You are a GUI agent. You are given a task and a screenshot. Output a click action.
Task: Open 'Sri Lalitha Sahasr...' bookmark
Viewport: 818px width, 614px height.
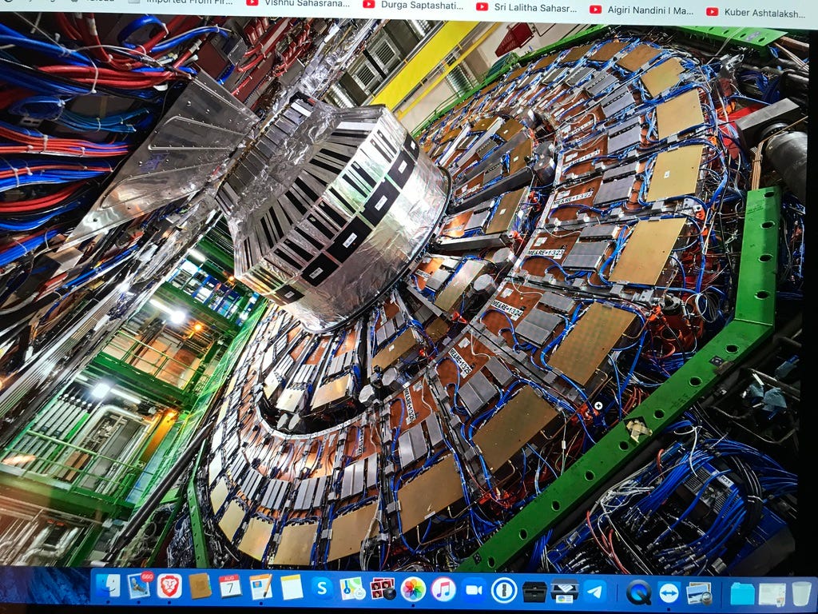tap(527, 7)
